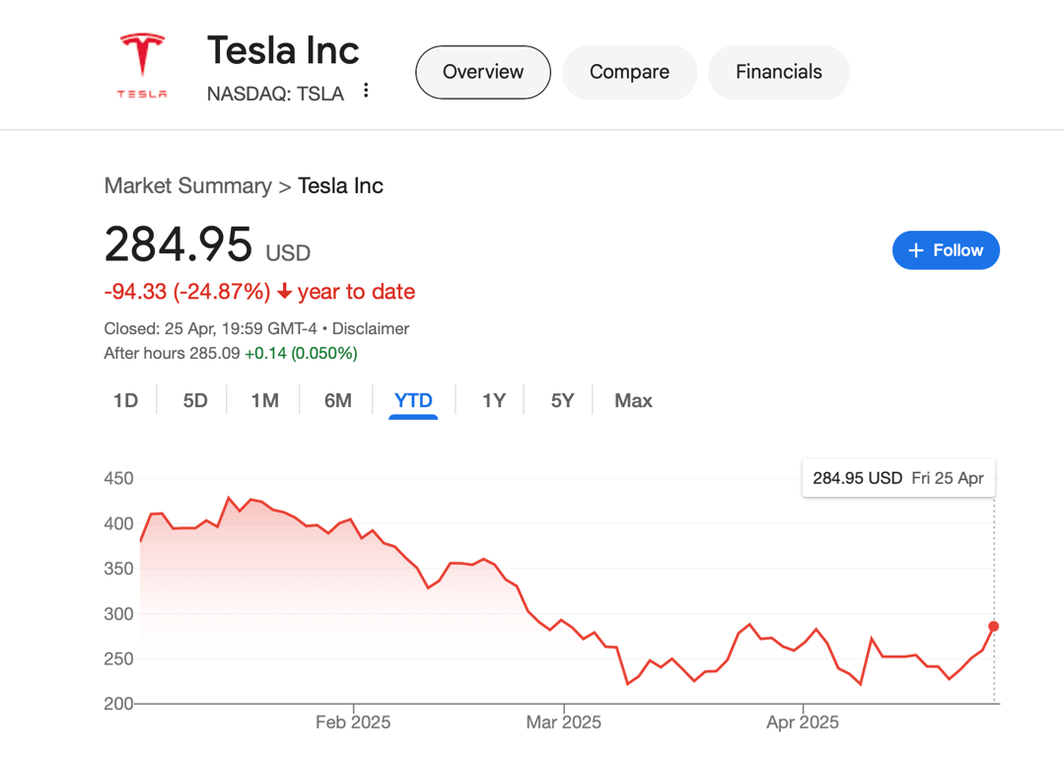Show the 1Y chart range
Viewport: 1064px width, 757px height.
click(493, 400)
